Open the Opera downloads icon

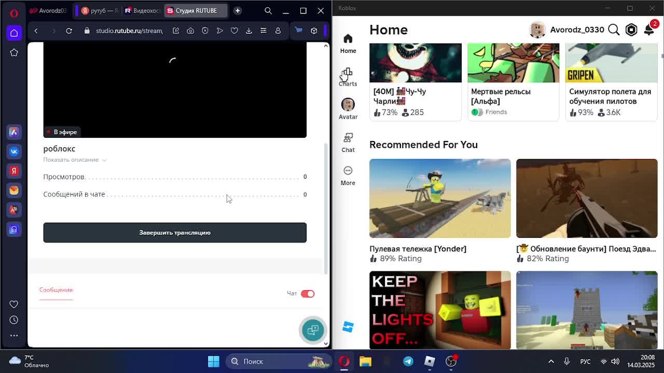tap(248, 31)
